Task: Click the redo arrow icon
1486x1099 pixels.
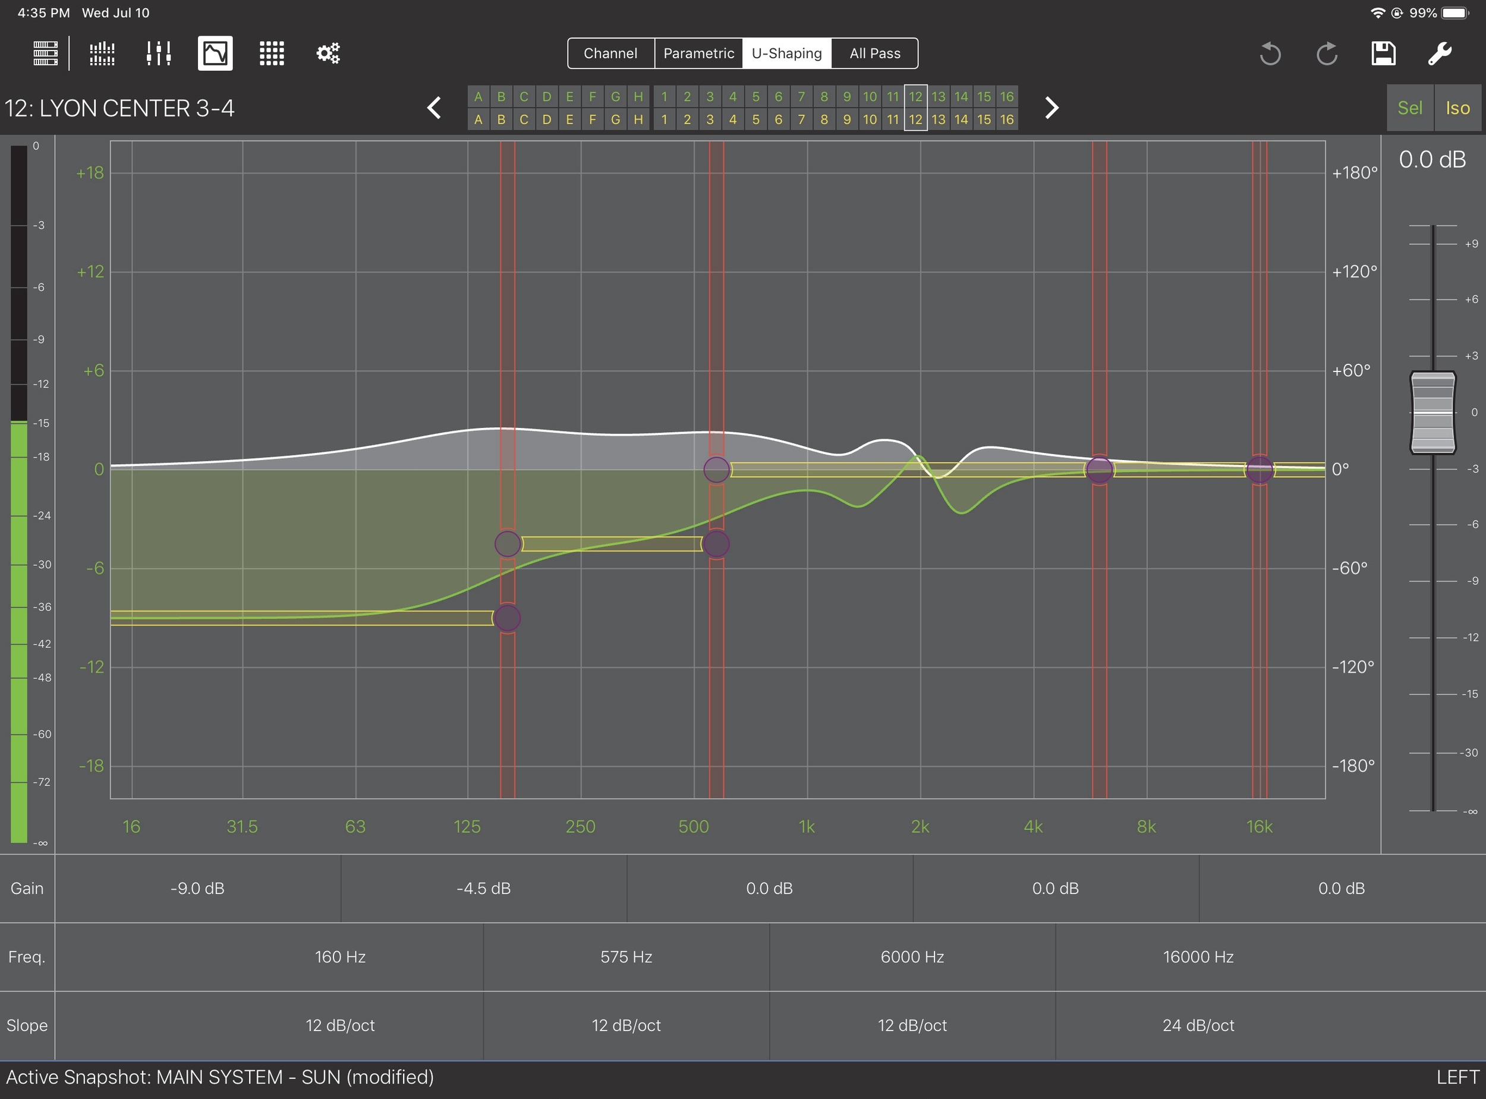Action: pos(1326,53)
